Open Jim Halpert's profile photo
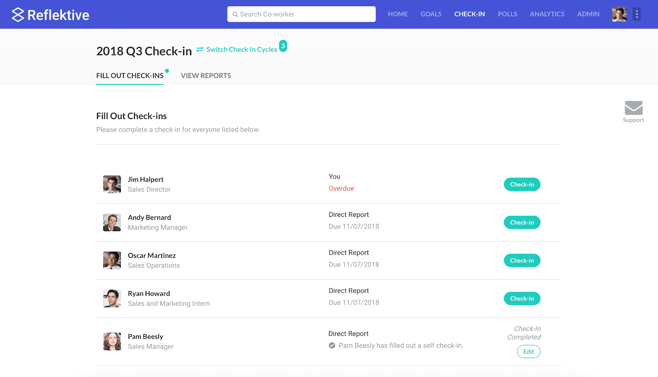The height and width of the screenshot is (377, 658). click(x=112, y=184)
